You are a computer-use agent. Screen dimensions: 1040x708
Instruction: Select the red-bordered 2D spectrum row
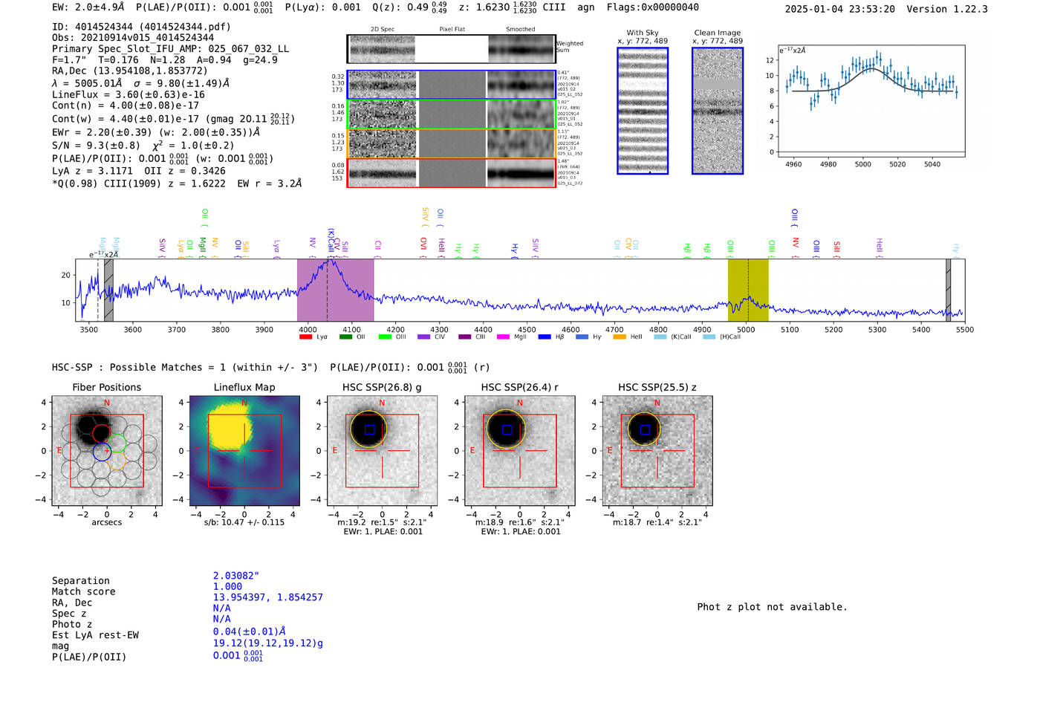452,173
